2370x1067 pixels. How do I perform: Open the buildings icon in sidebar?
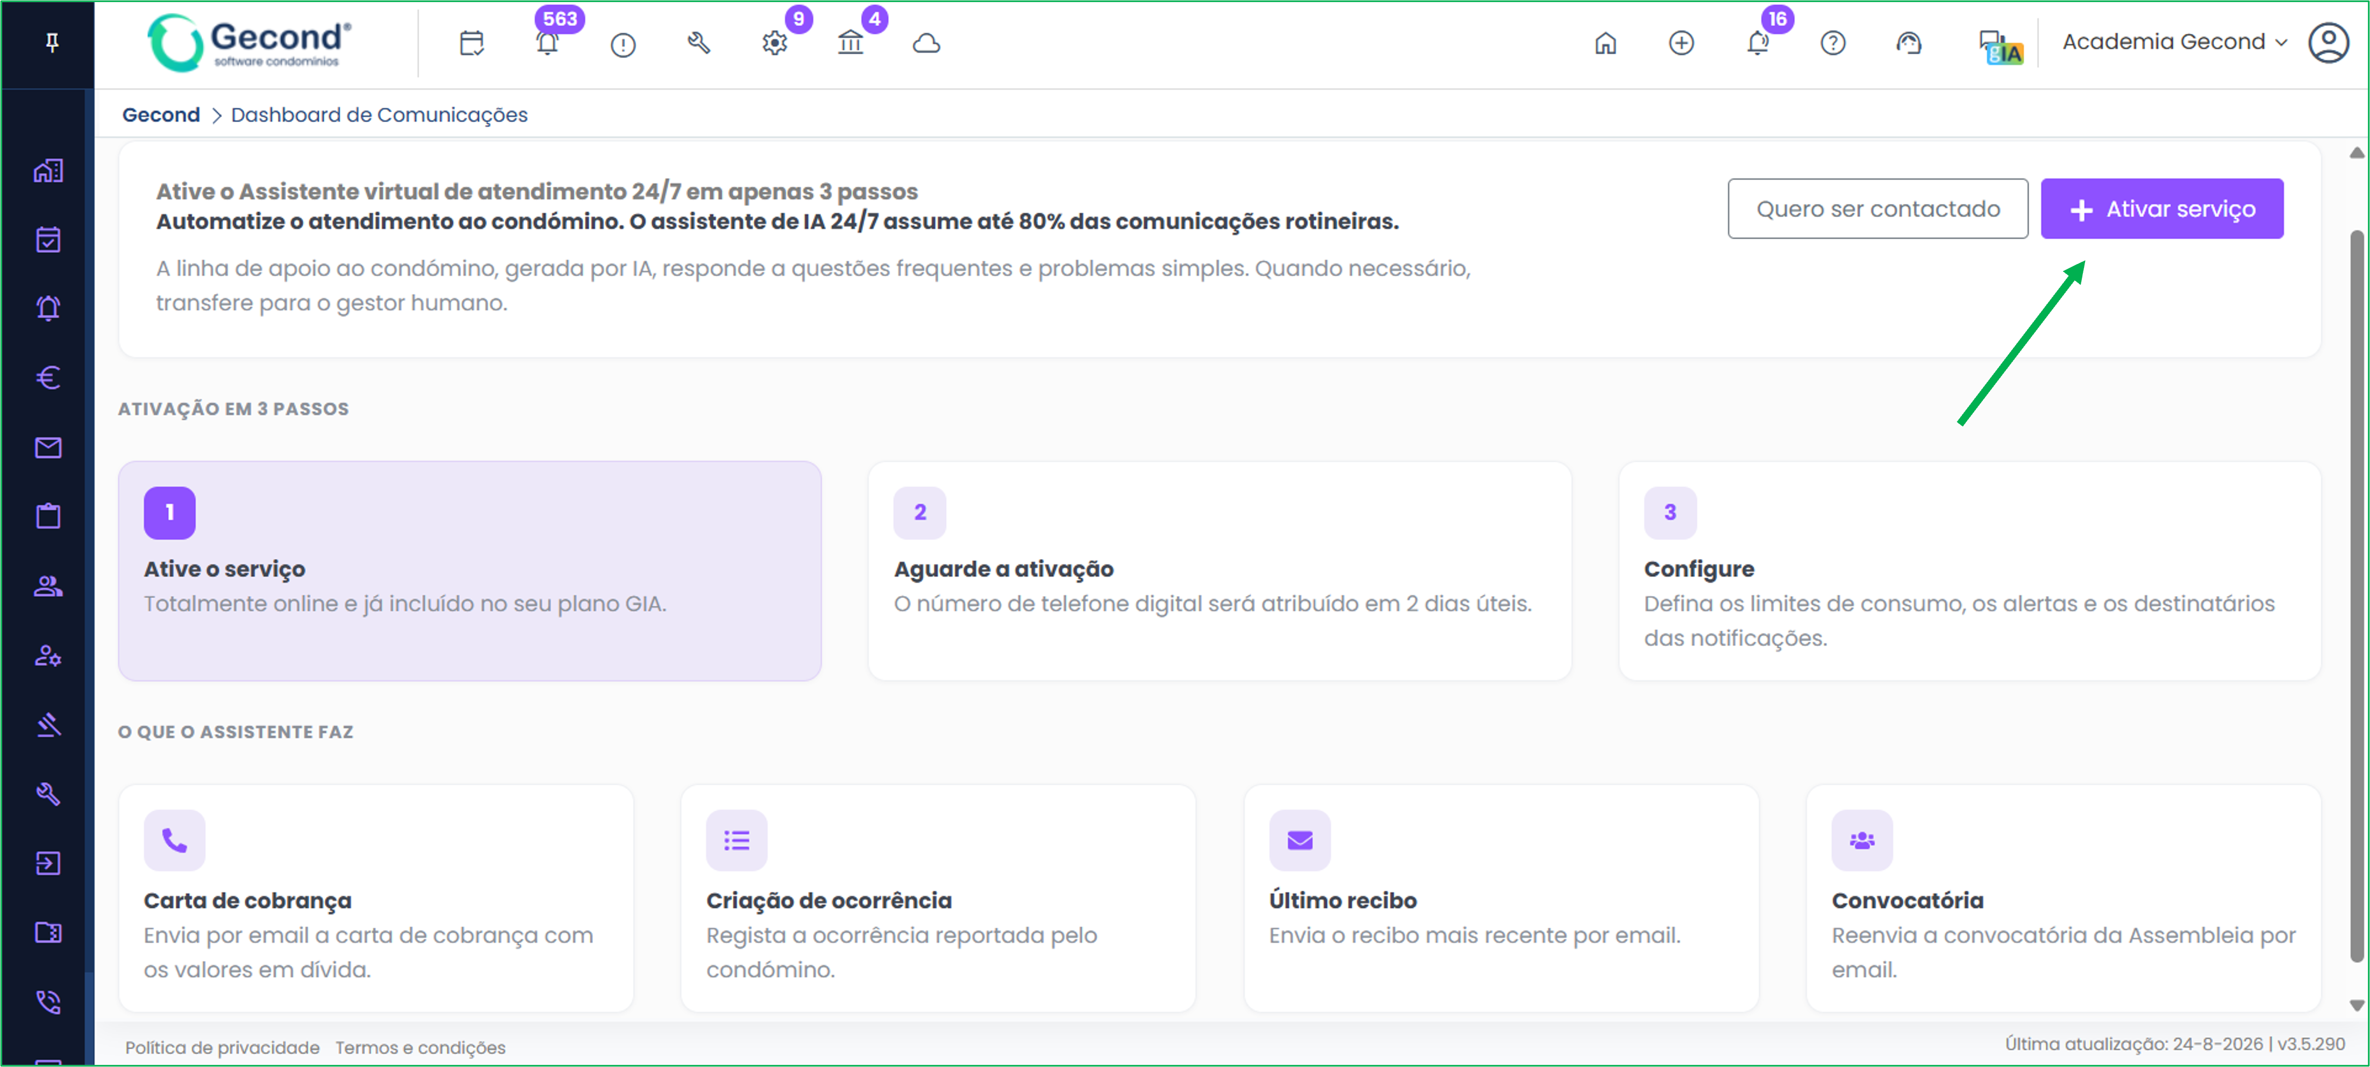49,170
